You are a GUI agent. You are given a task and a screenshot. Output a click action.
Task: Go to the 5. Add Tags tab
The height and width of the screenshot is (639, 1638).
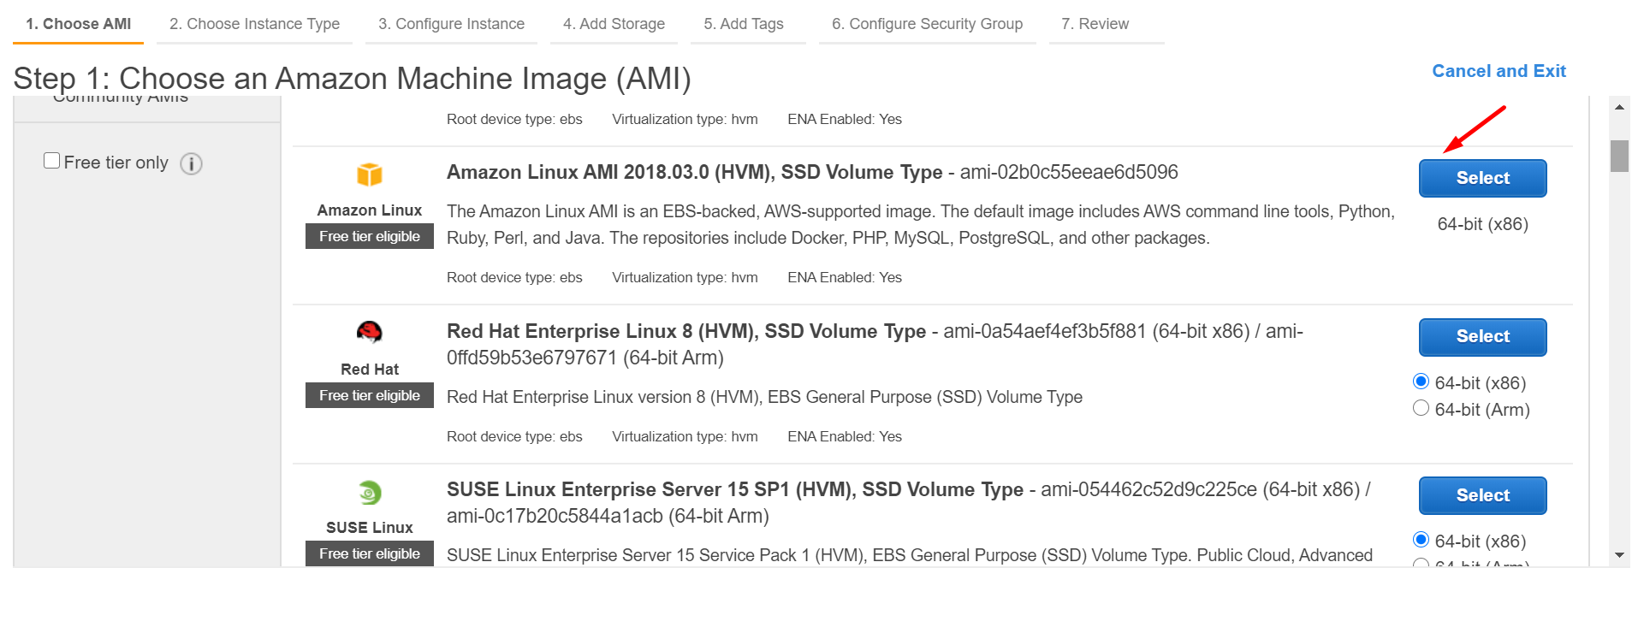744,24
